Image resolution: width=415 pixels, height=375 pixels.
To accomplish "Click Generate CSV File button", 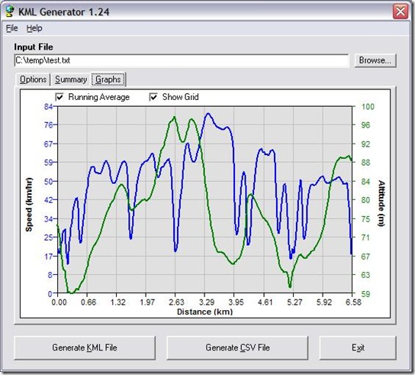I will (237, 348).
